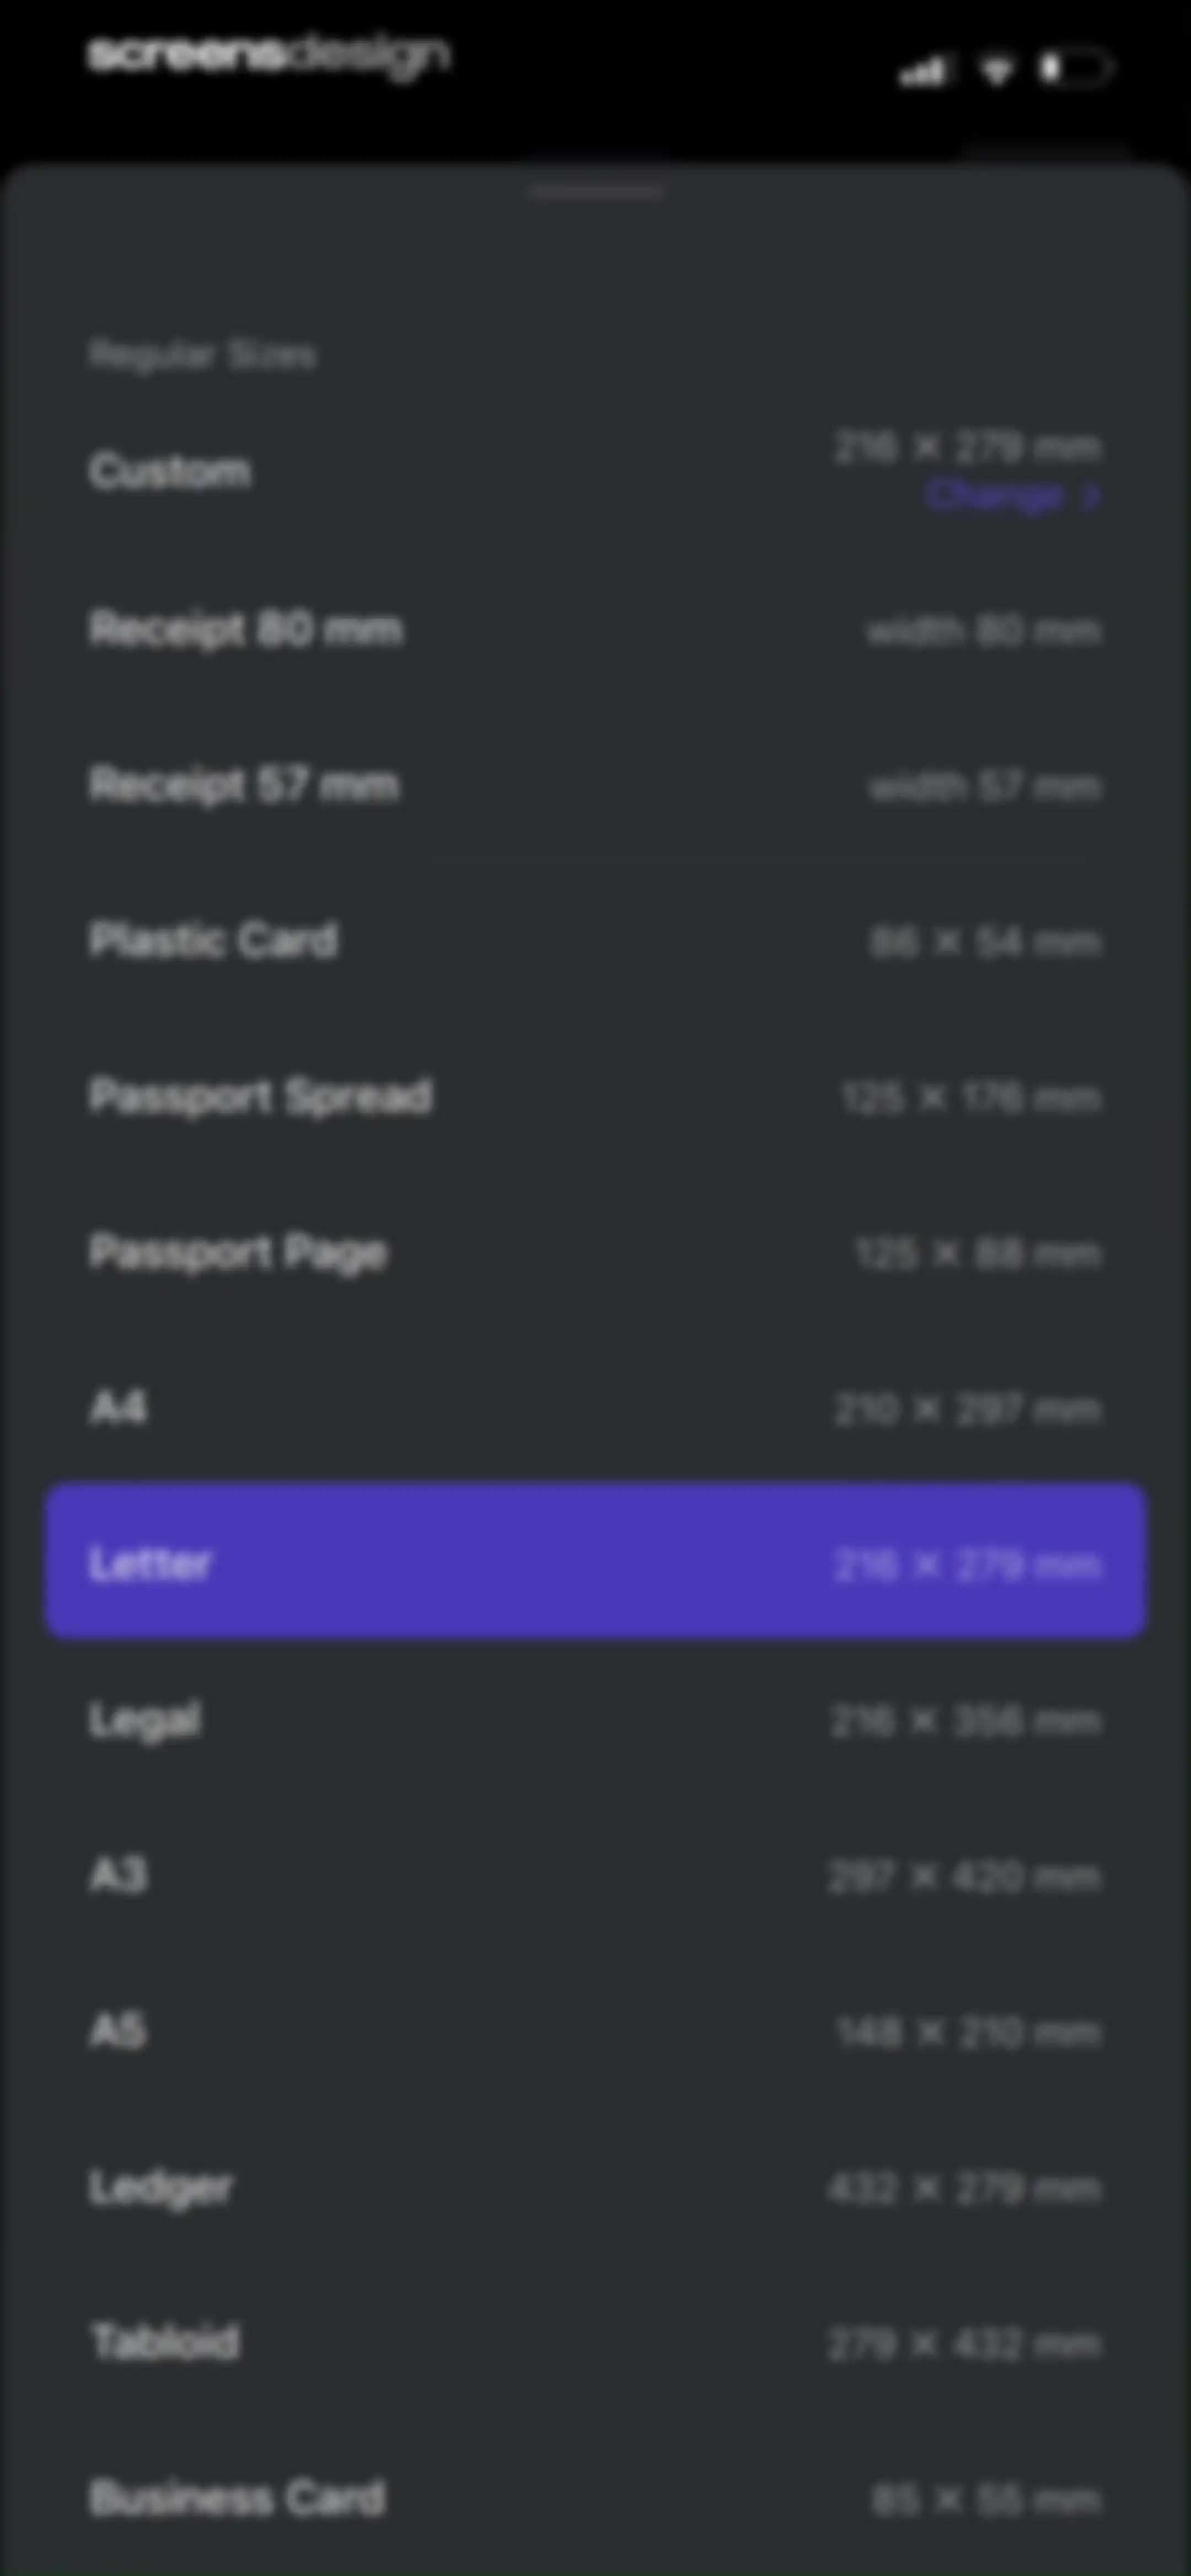Tap the cellular signal icon
The image size is (1191, 2576).
pos(922,71)
